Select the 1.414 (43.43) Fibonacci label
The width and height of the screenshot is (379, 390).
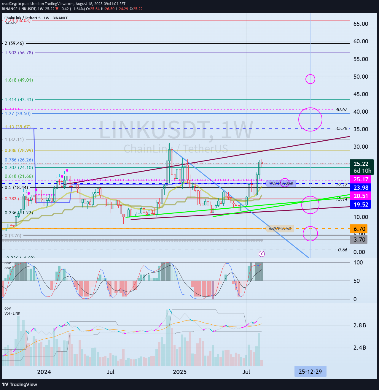19,100
